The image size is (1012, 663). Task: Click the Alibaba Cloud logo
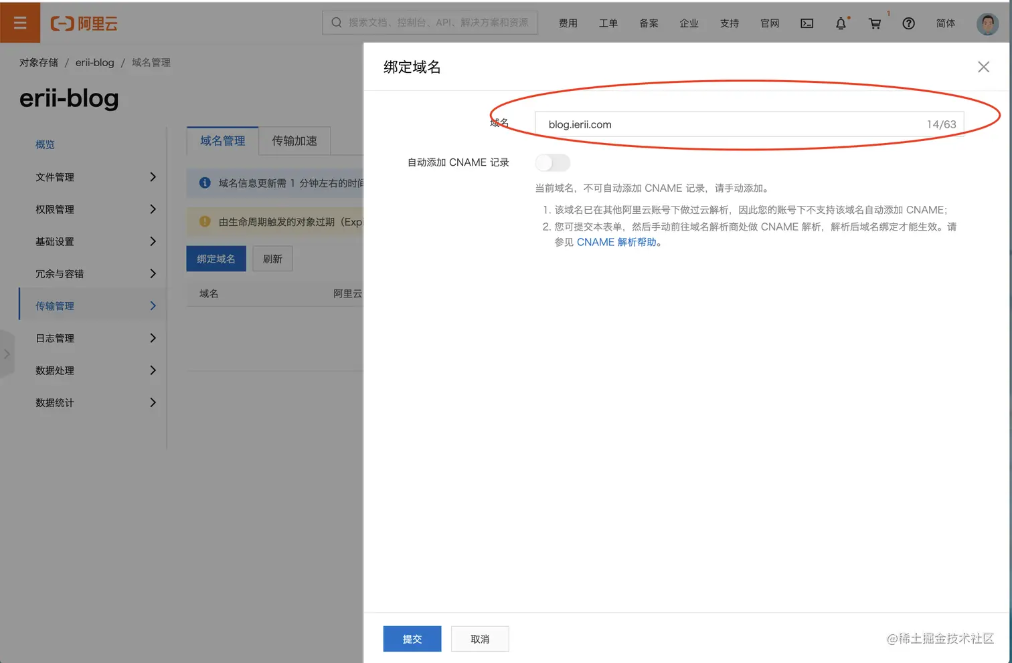coord(84,23)
